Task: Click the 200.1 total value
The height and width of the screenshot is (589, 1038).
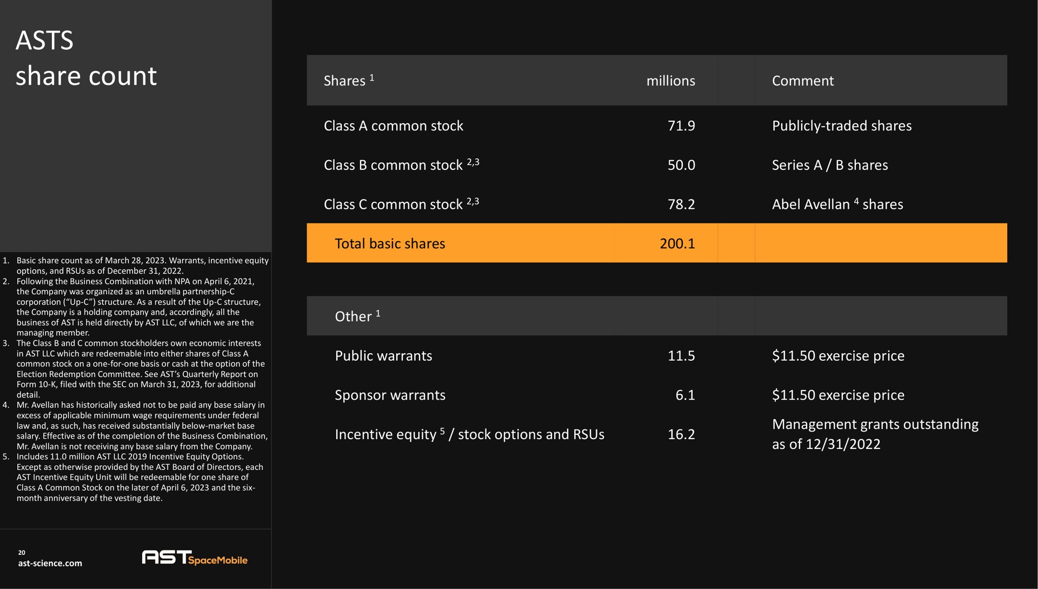Action: 677,243
